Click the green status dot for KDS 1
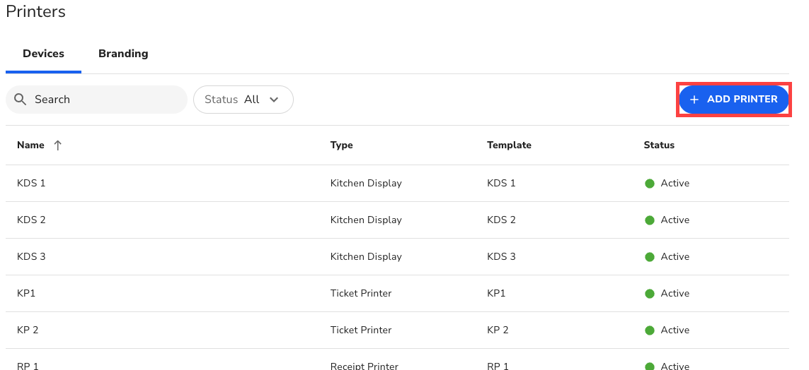Image resolution: width=809 pixels, height=370 pixels. [x=650, y=184]
